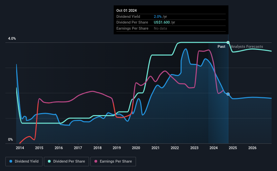Toggle the Earnings Per Share legend button
Viewport: 277px width, 171px height.
[x=113, y=162]
